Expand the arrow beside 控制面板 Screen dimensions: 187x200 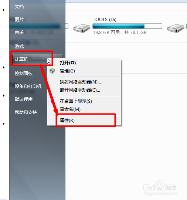[x=4, y=68]
